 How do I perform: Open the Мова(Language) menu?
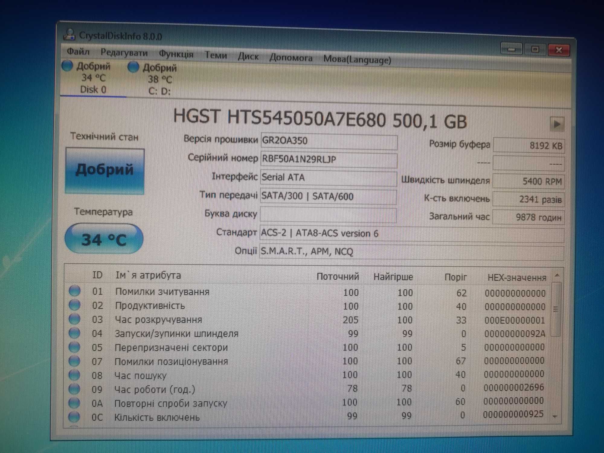point(357,59)
